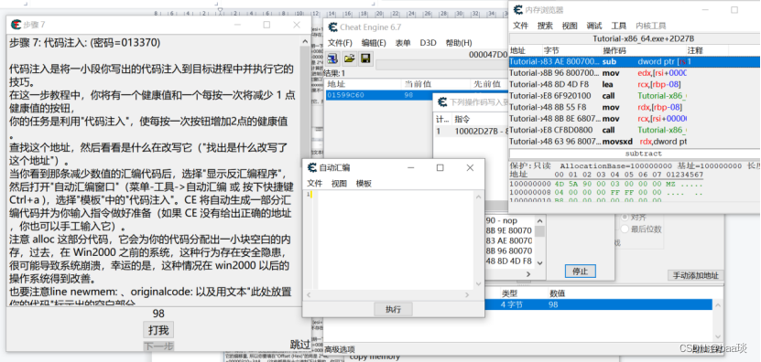This screenshot has height=362, width=761.
Task: Click address table scroll-down arrow
Action: [x=717, y=336]
